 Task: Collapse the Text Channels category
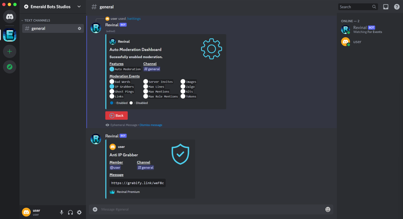pyautogui.click(x=37, y=20)
